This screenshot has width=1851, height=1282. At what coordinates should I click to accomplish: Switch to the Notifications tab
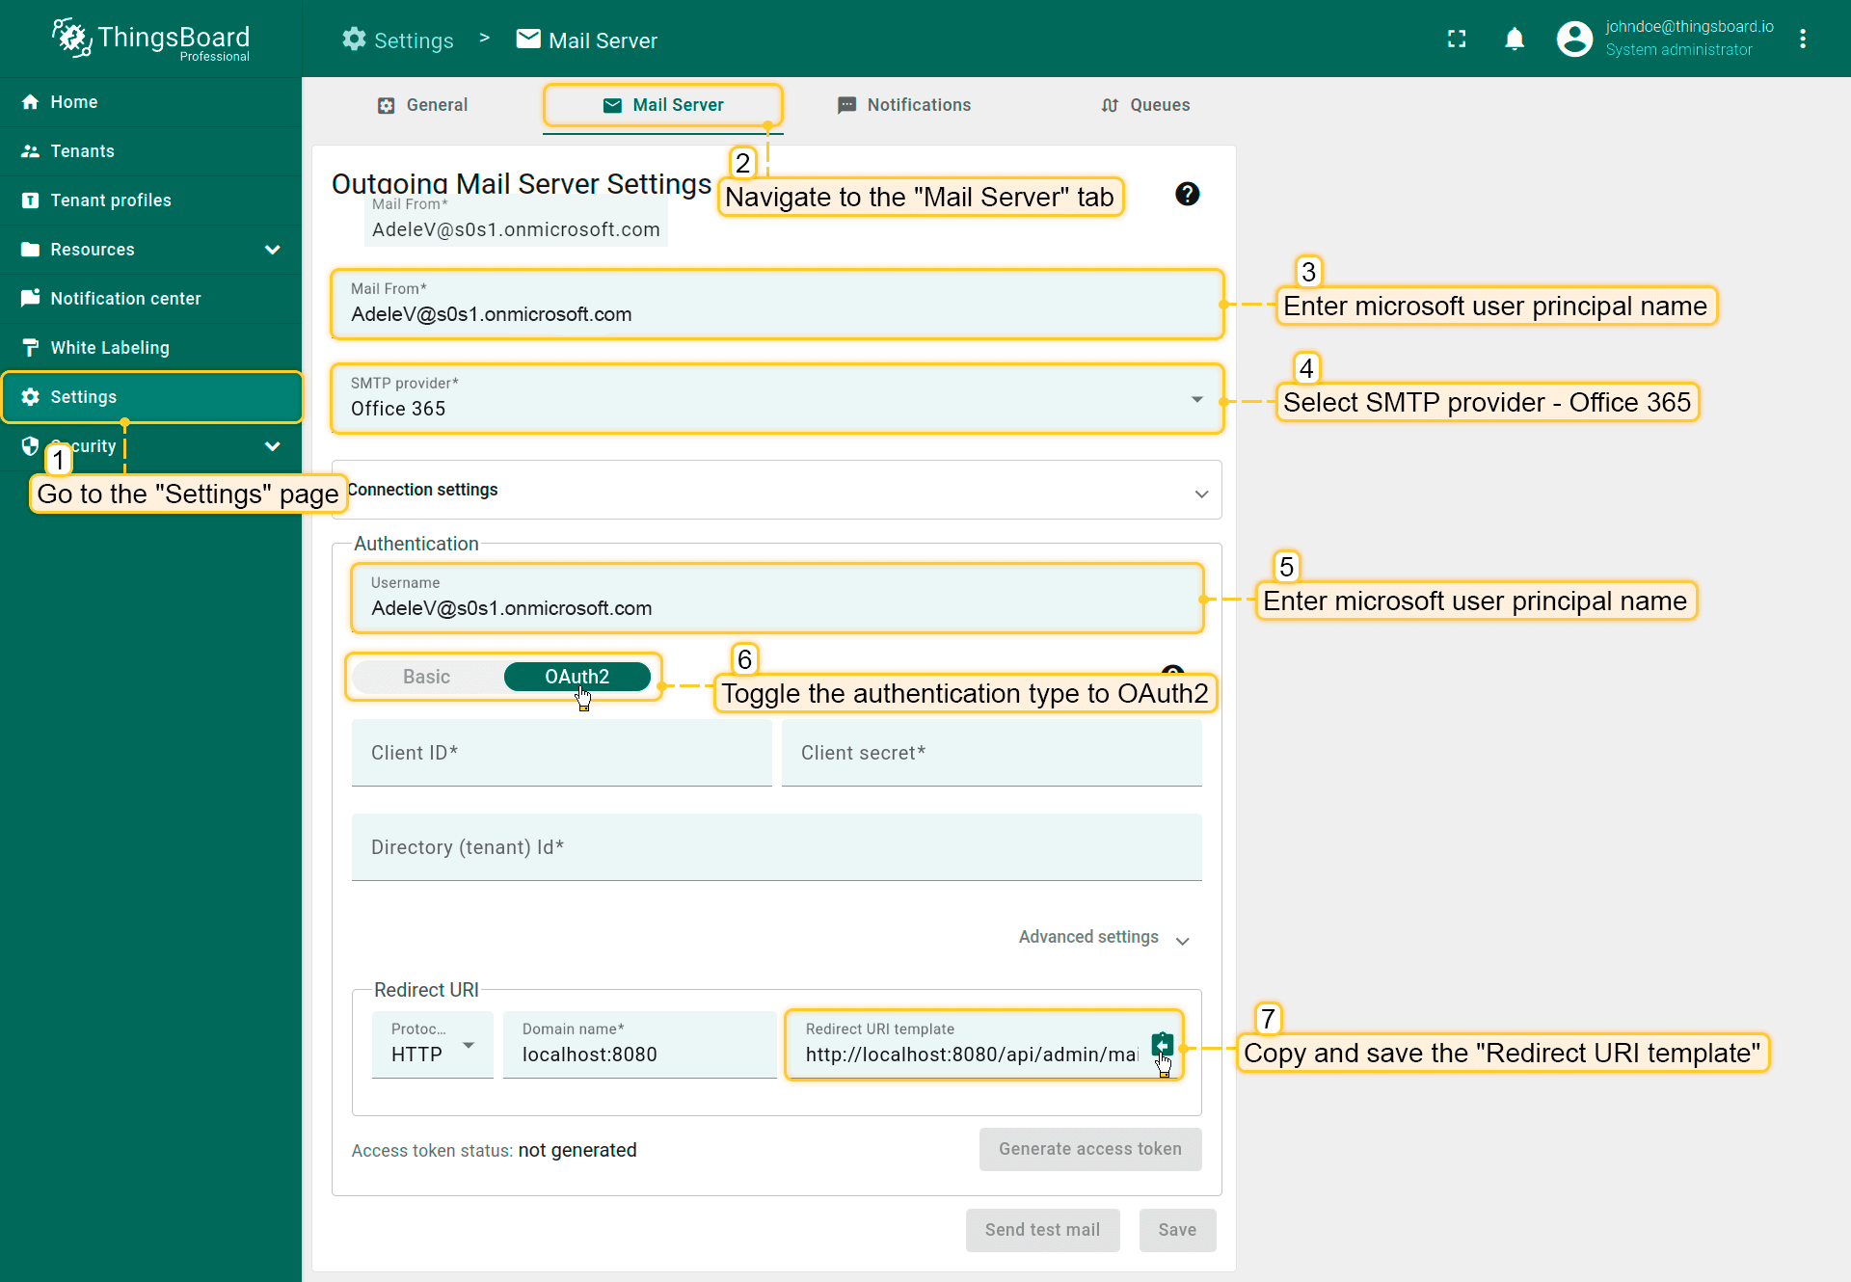[x=904, y=105]
